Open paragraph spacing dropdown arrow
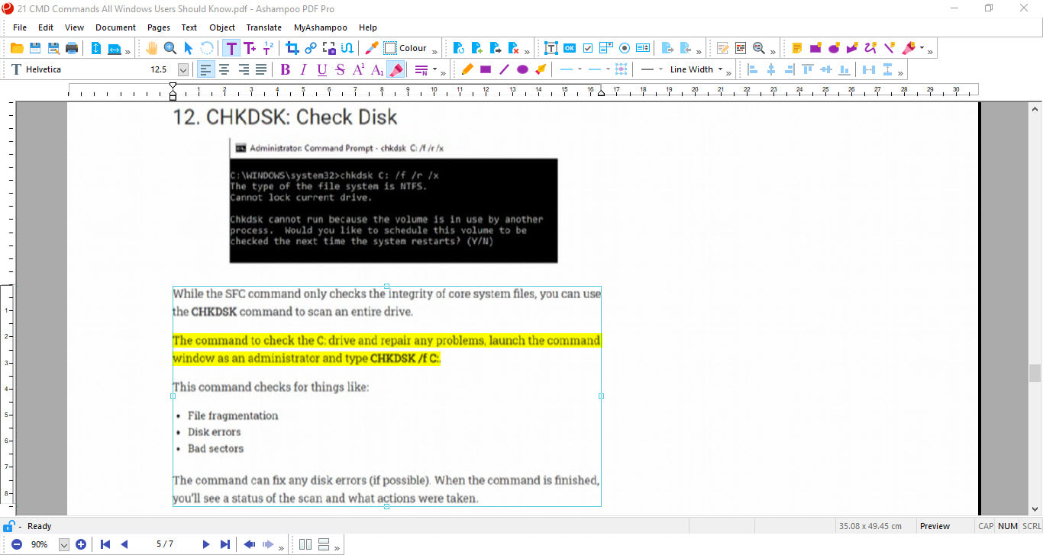Screen dimensions: 1043x555 (x=434, y=69)
